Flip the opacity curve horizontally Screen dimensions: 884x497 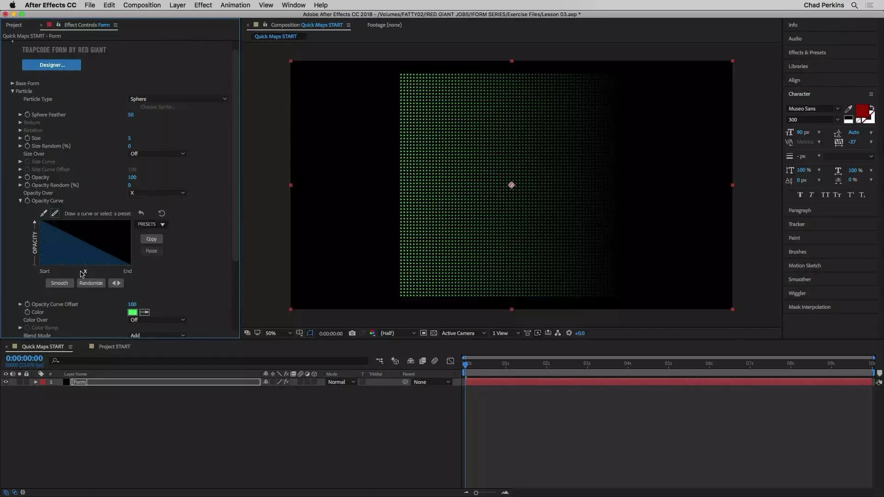point(116,283)
